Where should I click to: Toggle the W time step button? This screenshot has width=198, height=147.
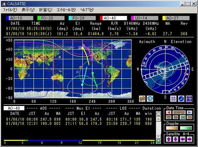(169, 117)
